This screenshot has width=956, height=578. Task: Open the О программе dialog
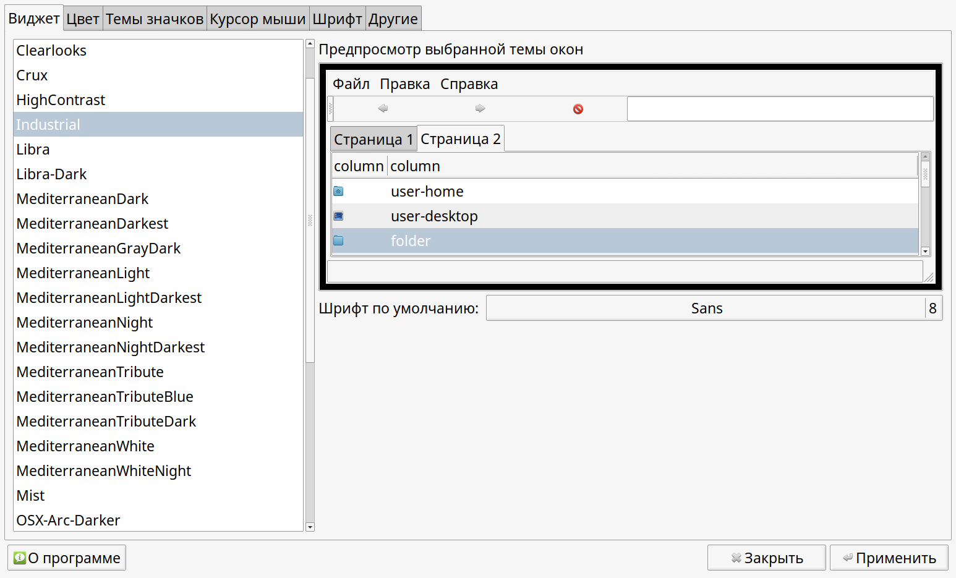click(x=67, y=558)
